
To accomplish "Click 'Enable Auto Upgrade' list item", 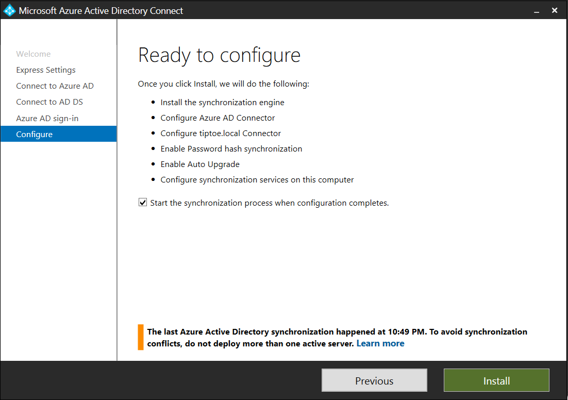I will coord(200,164).
